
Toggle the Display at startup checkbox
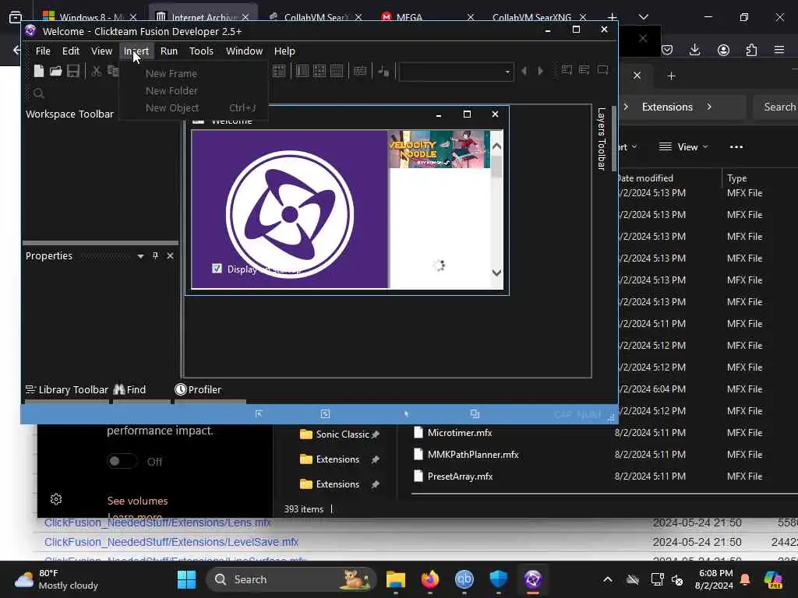[x=217, y=268]
